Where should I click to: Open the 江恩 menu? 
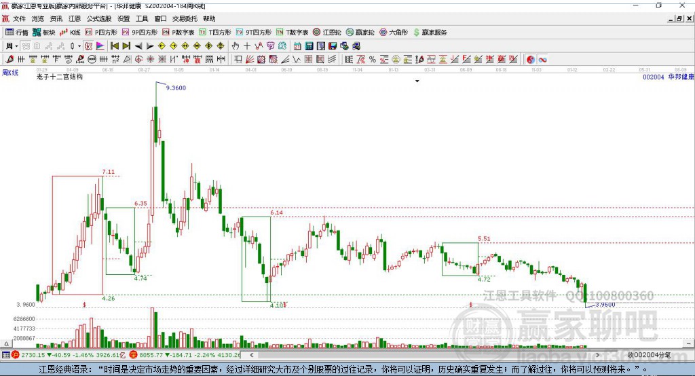pos(75,18)
